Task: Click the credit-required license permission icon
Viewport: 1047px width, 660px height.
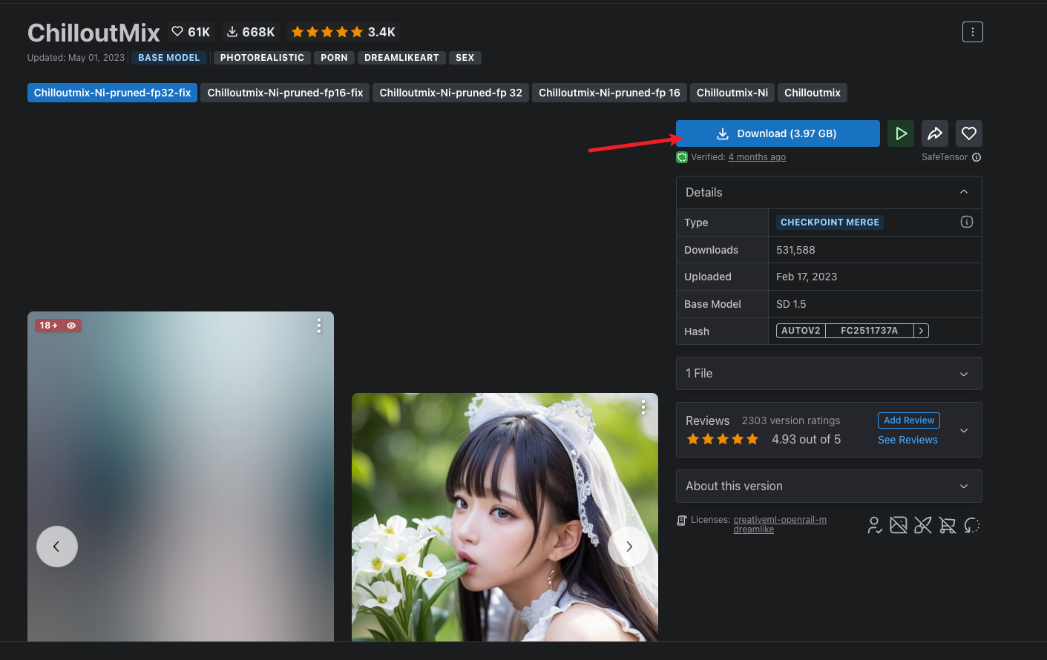Action: point(875,526)
